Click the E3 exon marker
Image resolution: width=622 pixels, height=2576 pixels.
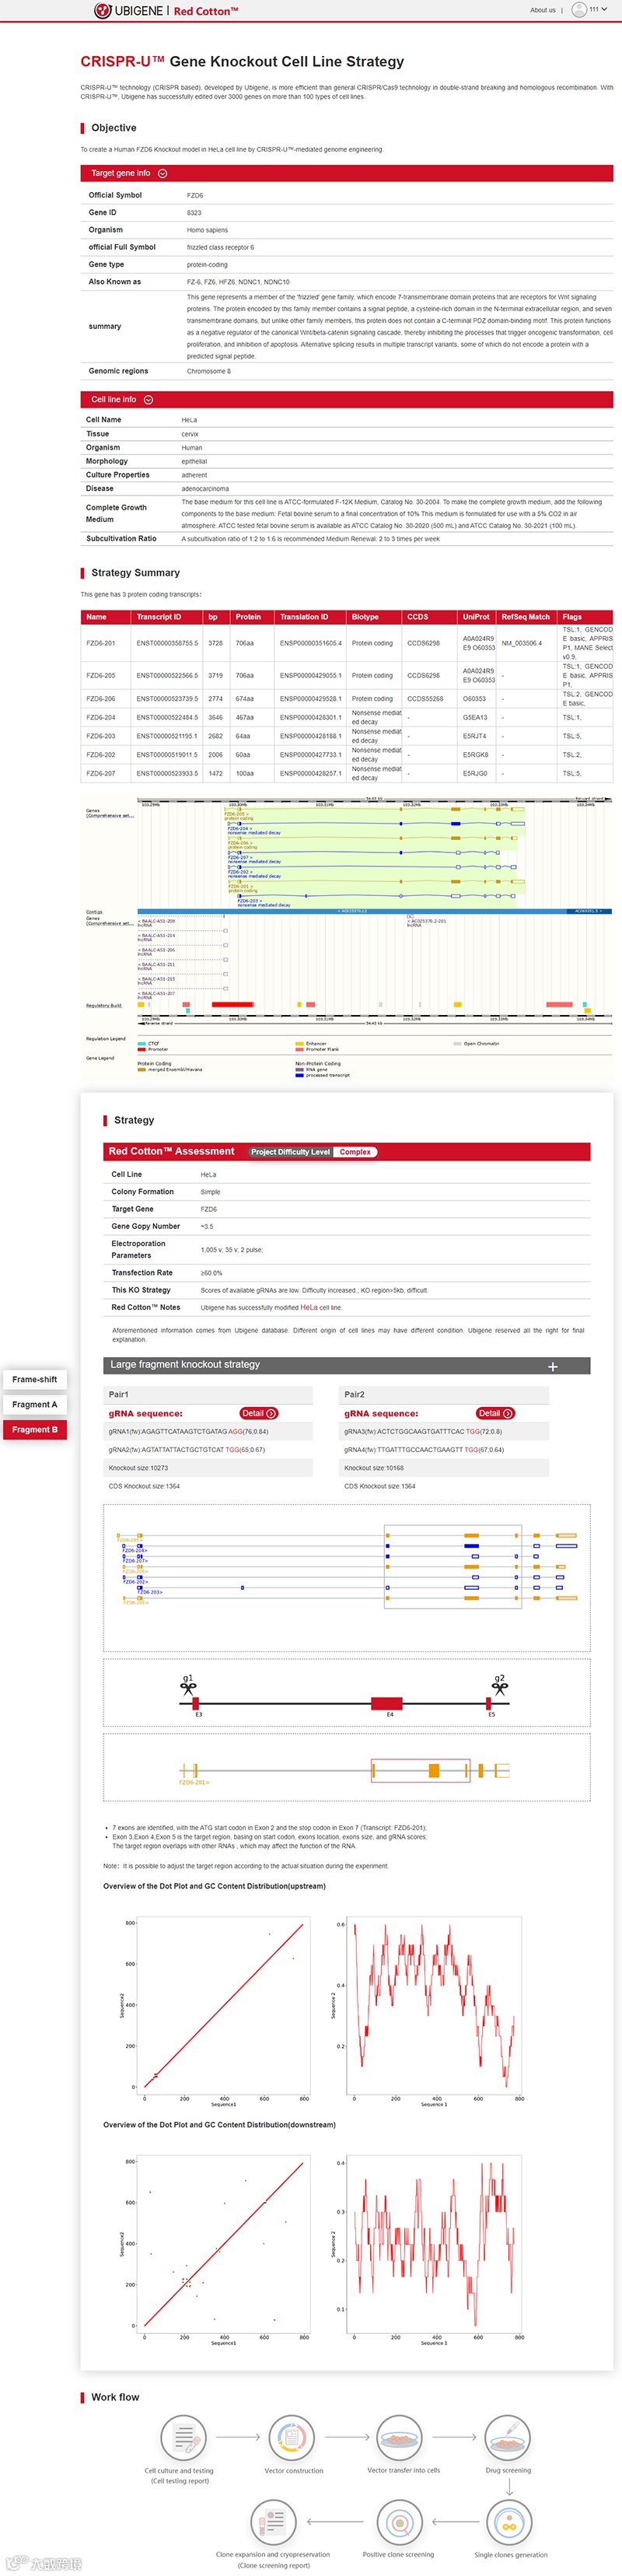196,1703
